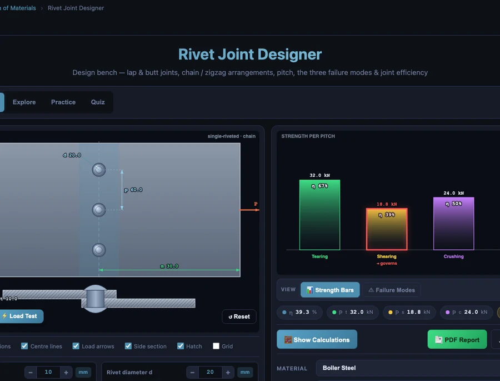This screenshot has width=500, height=381.
Task: Click the rivet in the side section view
Action: [96, 299]
